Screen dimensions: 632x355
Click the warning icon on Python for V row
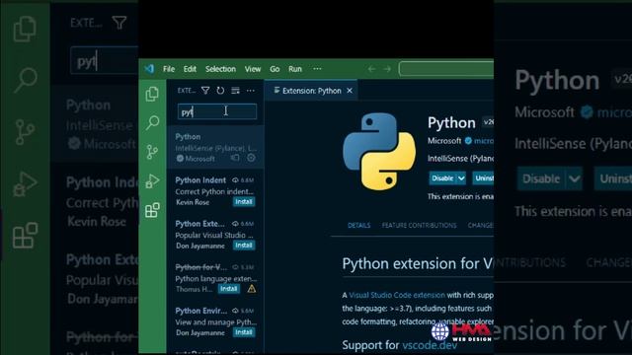tap(252, 289)
